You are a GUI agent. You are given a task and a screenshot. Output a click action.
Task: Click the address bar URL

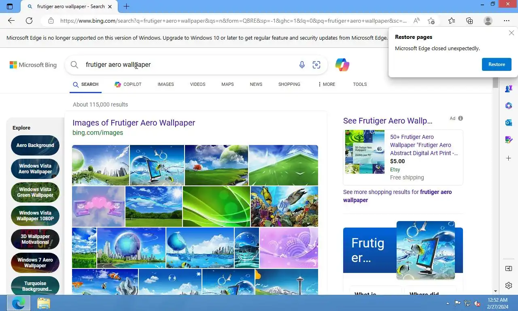coord(234,21)
